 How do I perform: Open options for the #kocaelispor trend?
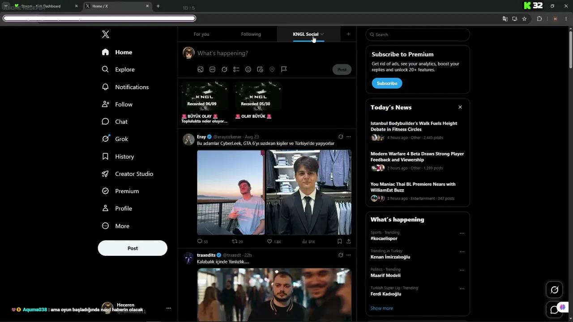coord(462,233)
